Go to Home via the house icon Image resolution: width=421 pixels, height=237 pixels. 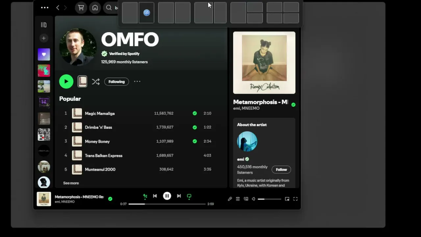[x=95, y=8]
